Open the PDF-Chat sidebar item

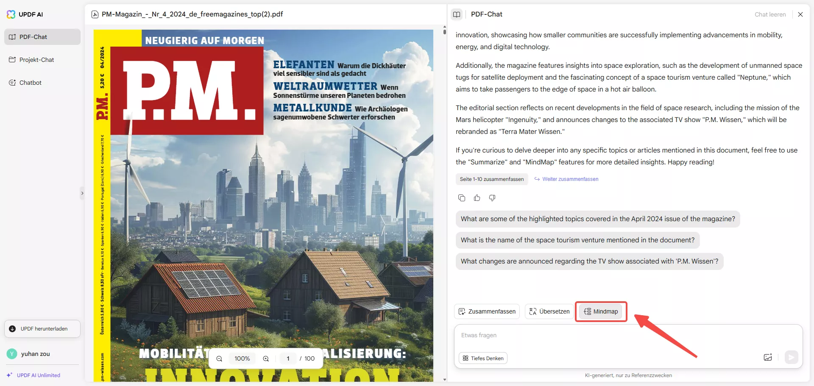42,37
